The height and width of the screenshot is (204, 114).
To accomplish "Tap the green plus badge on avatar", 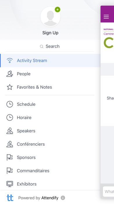I will click(x=58, y=10).
